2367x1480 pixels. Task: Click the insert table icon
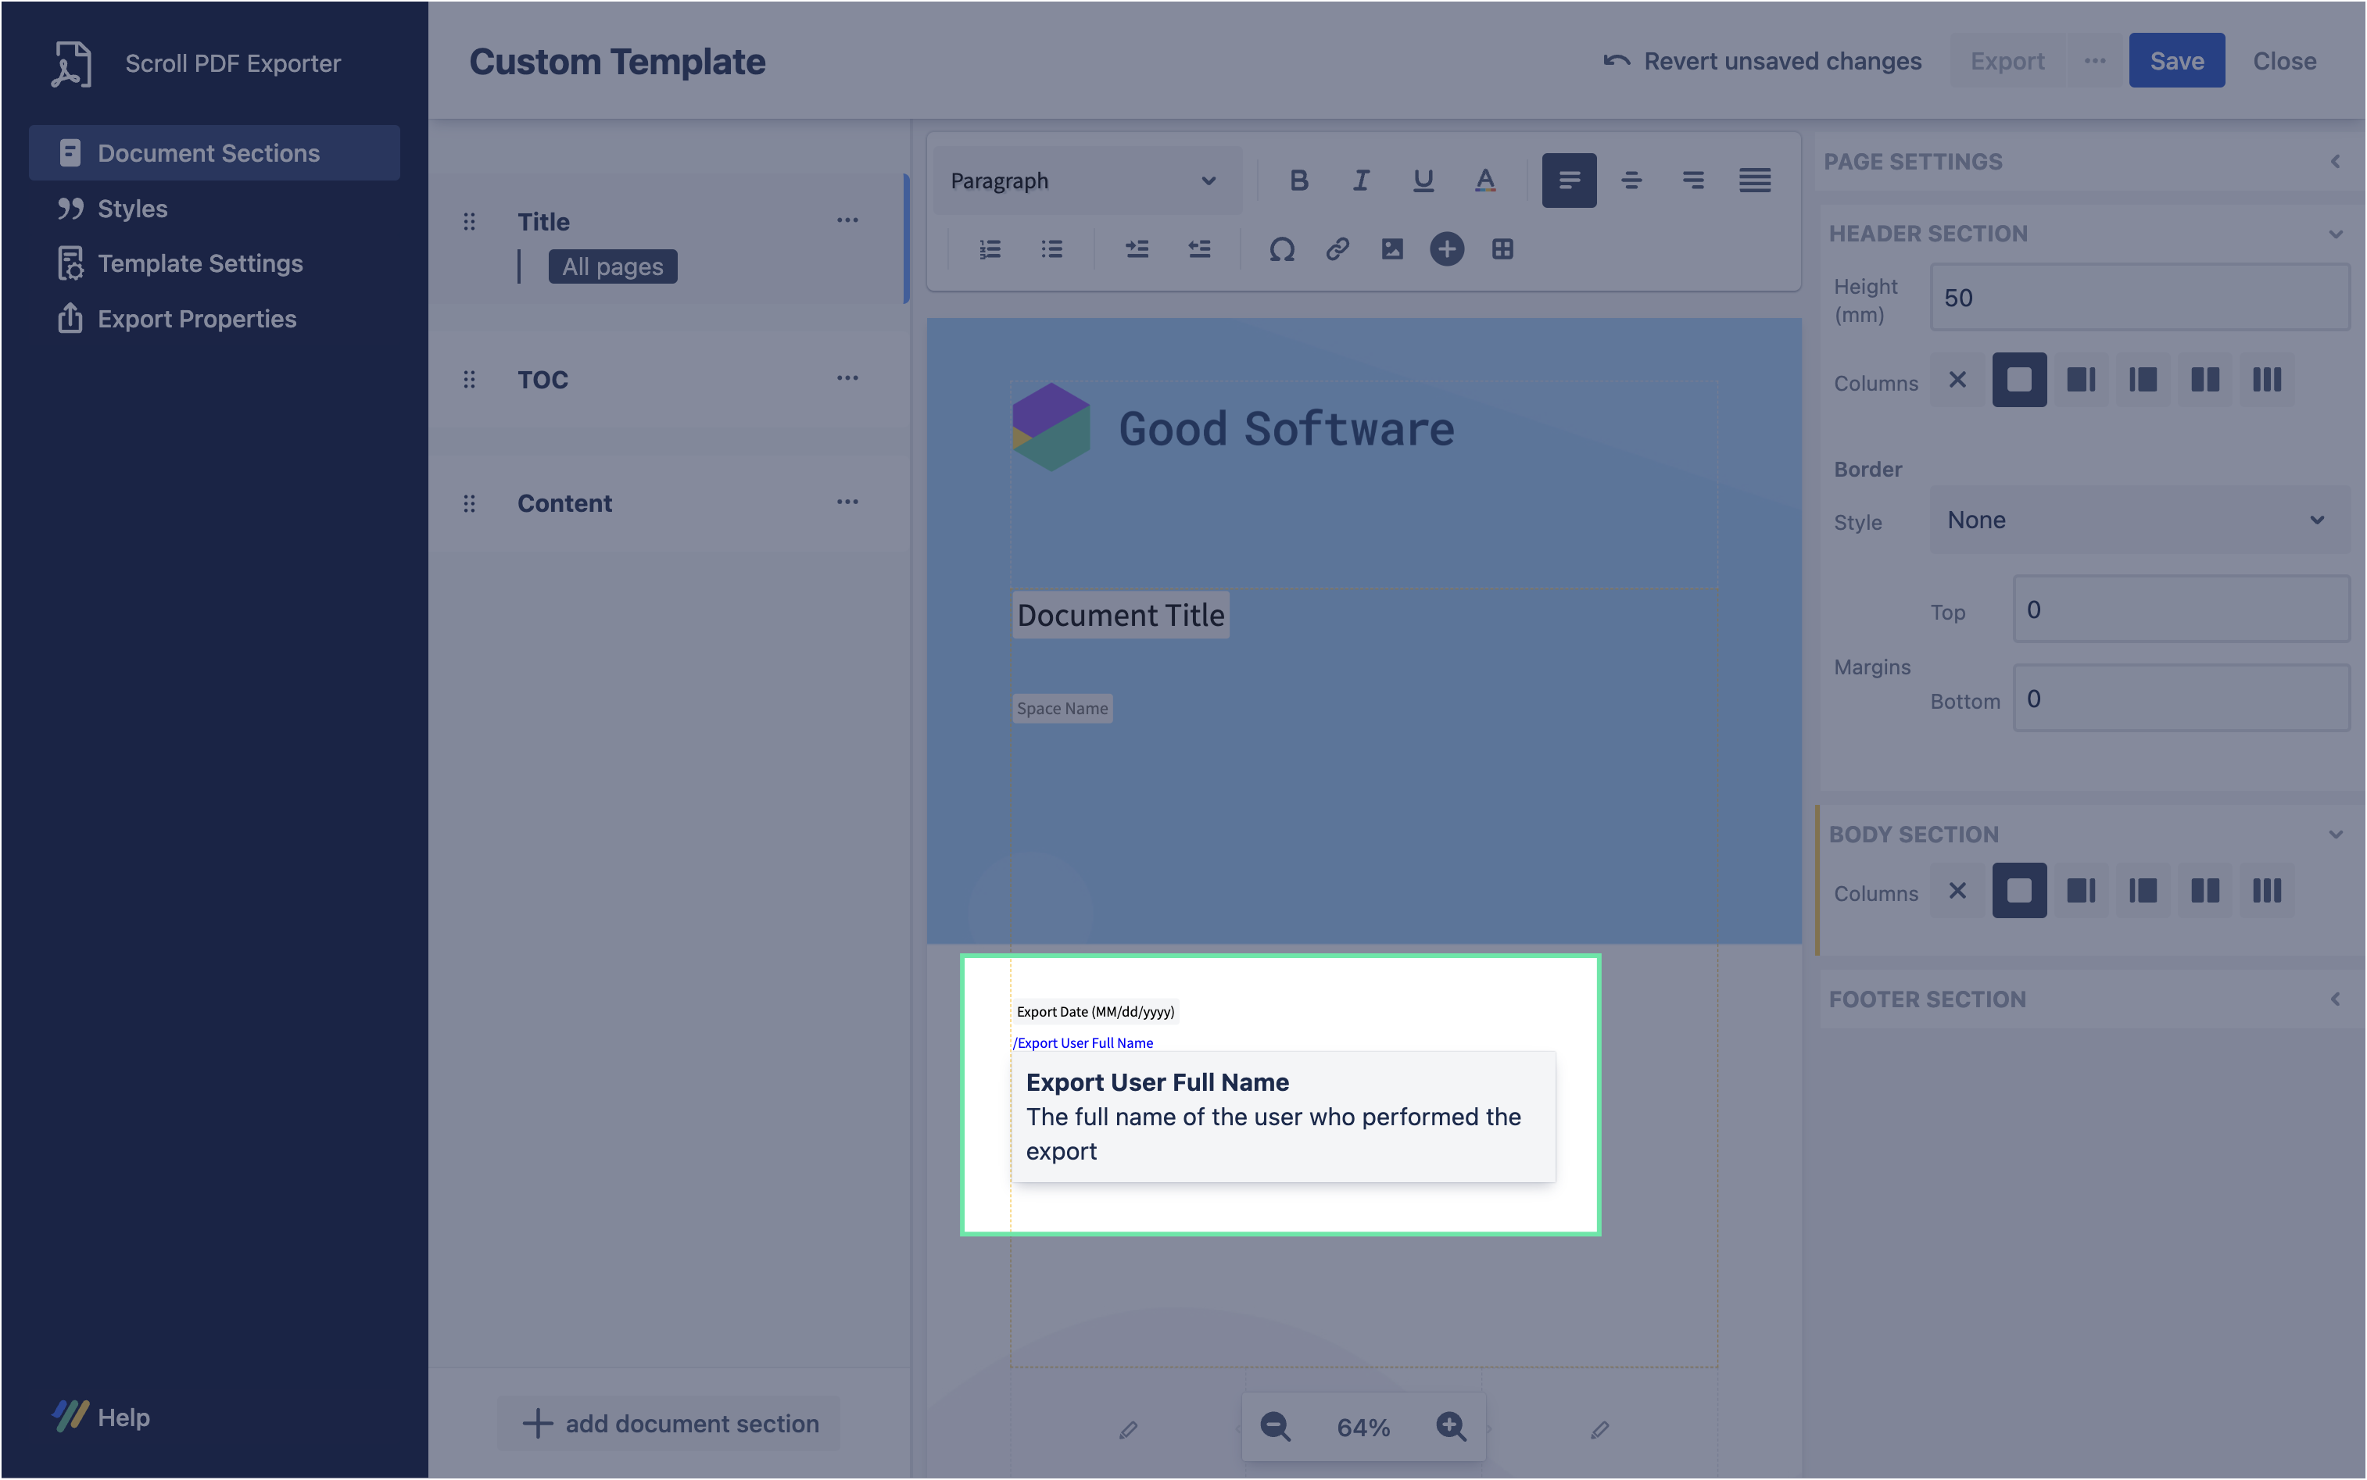(1502, 249)
